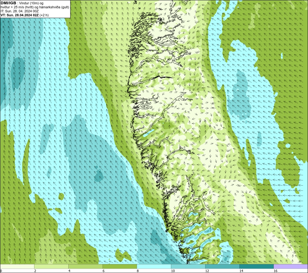Click the light green 2–4 m/s legend swatch
The image size is (308, 273).
(x=51, y=266)
